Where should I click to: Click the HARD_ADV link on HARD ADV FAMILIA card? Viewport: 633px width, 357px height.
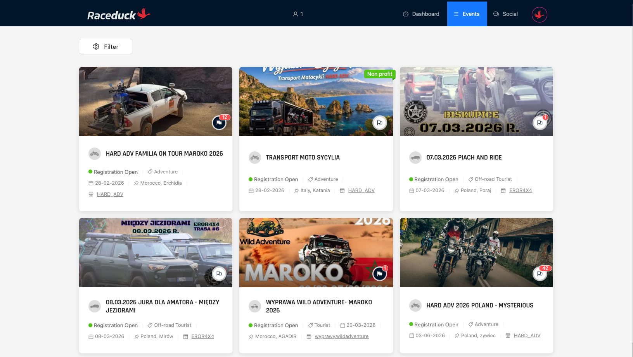110,194
